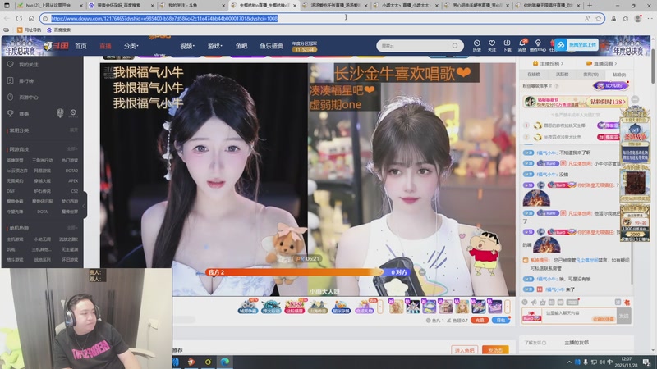Click the smiley emoji icon above chat input

[525, 302]
